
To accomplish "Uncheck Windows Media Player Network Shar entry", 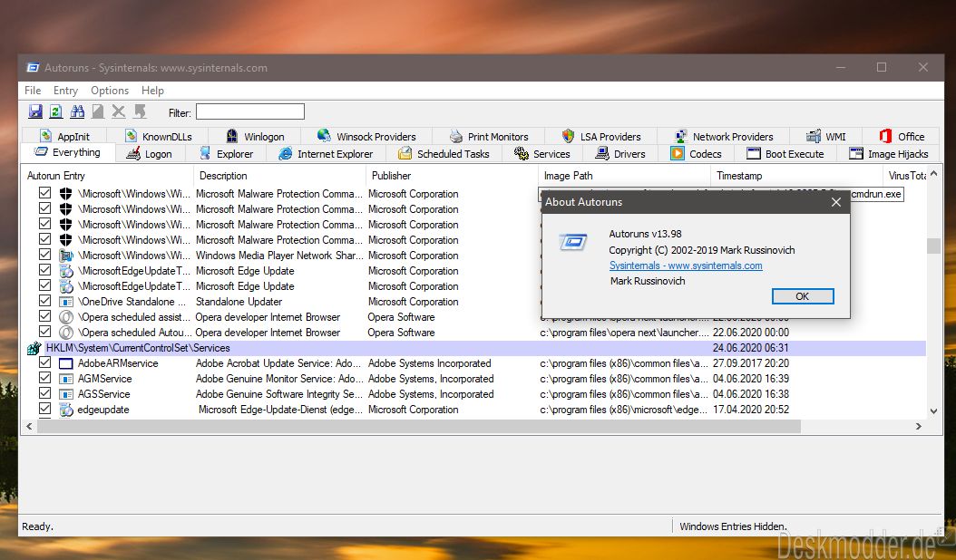I will pos(44,254).
